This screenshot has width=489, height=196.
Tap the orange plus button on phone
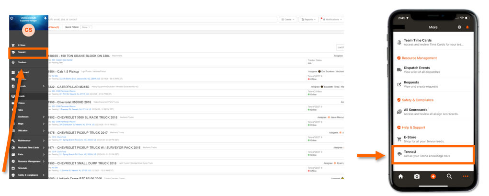tap(433, 176)
